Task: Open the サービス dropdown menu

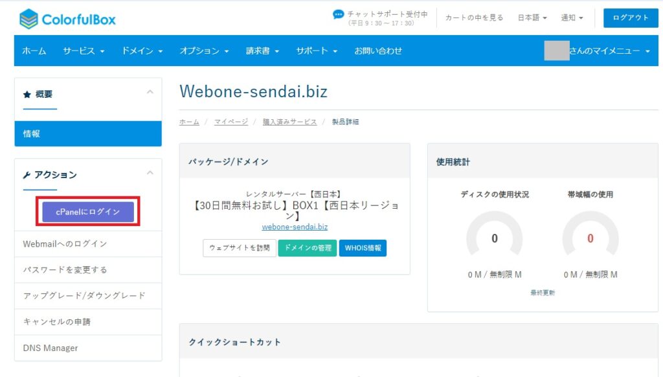Action: (84, 51)
